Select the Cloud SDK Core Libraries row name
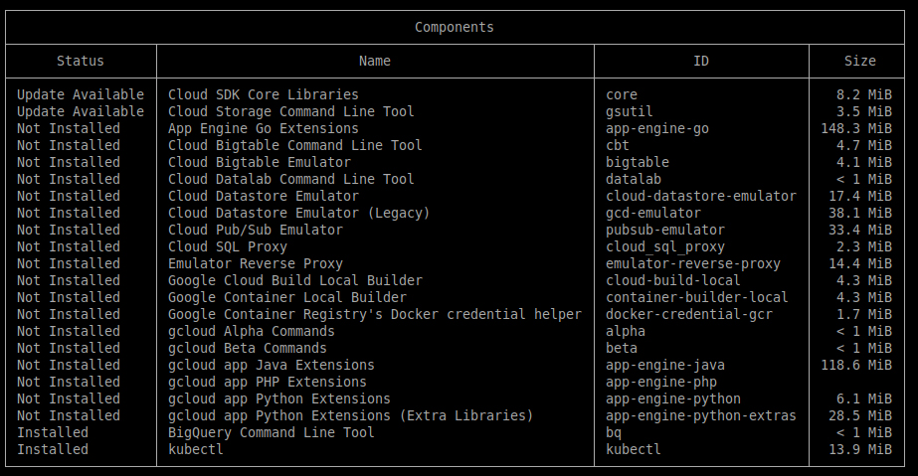 coord(263,94)
